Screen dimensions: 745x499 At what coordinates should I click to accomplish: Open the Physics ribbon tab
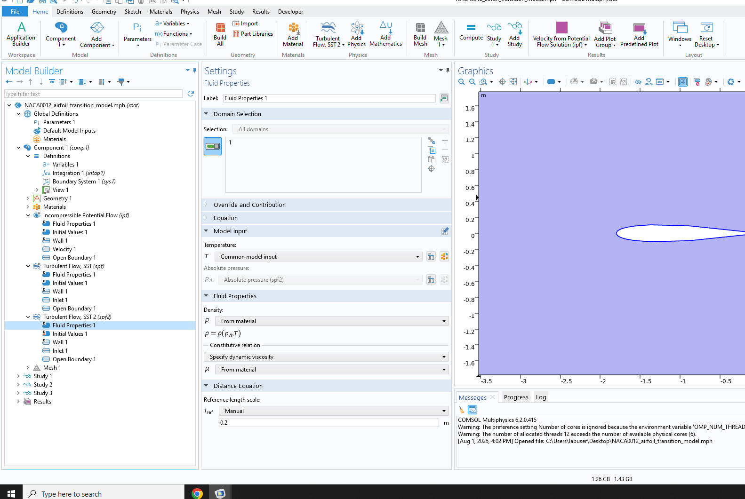click(x=190, y=12)
